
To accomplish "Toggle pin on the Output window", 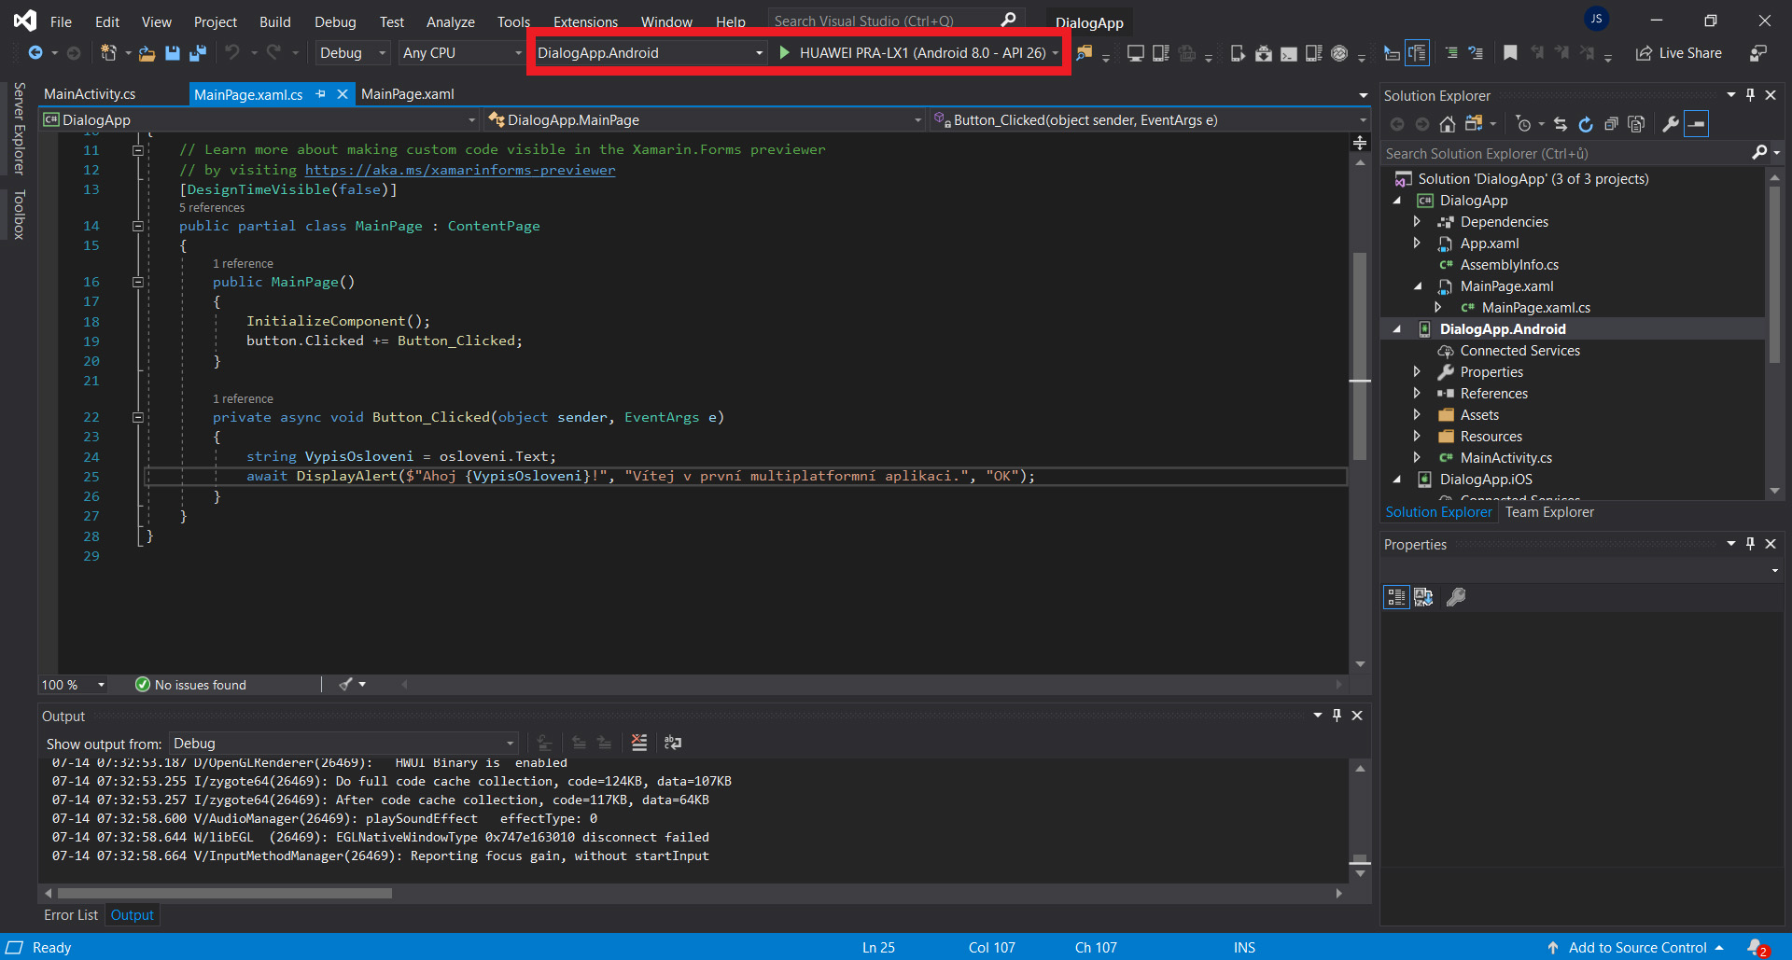I will (x=1337, y=716).
